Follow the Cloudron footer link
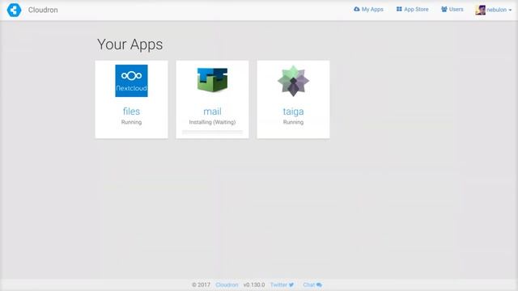 [227, 285]
